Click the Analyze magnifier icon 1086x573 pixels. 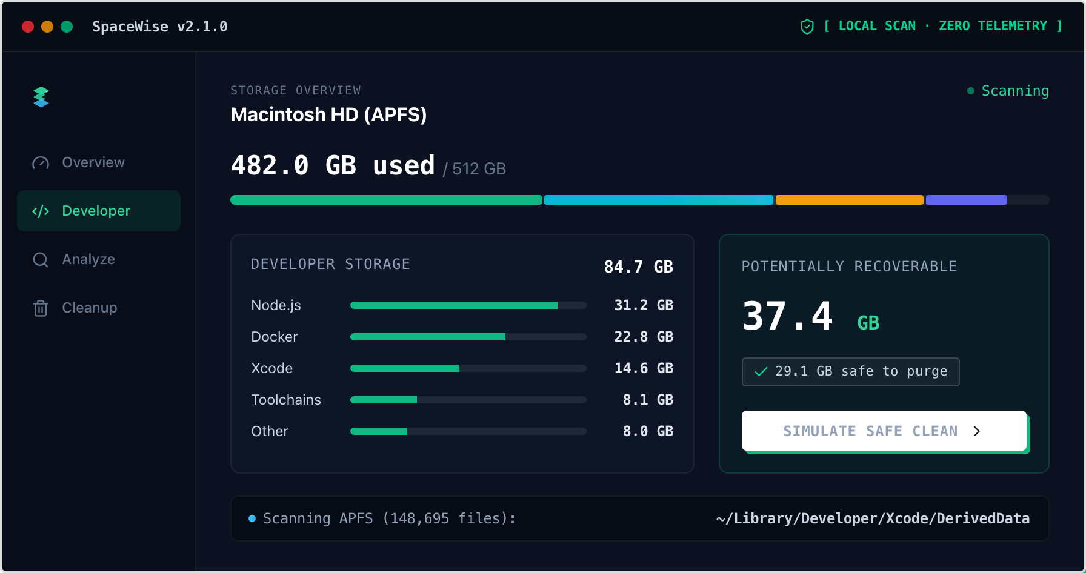41,260
